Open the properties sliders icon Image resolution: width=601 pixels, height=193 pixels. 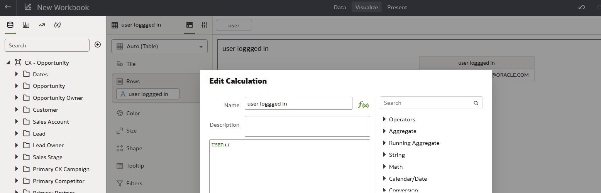point(205,25)
